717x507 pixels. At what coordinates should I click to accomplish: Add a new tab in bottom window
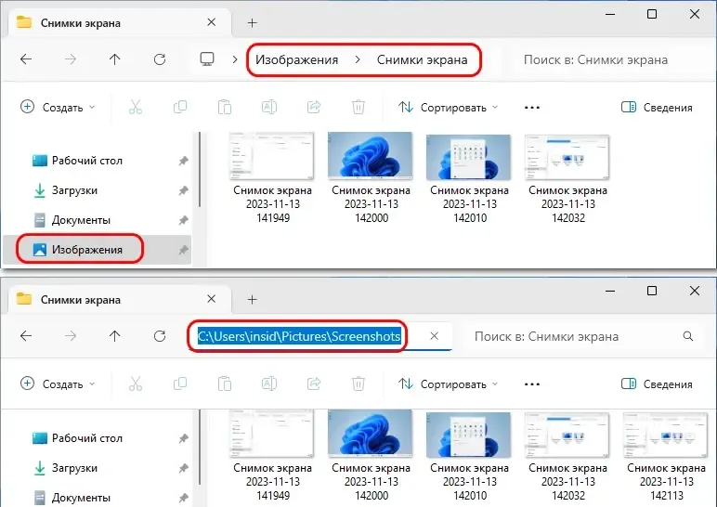(x=252, y=299)
